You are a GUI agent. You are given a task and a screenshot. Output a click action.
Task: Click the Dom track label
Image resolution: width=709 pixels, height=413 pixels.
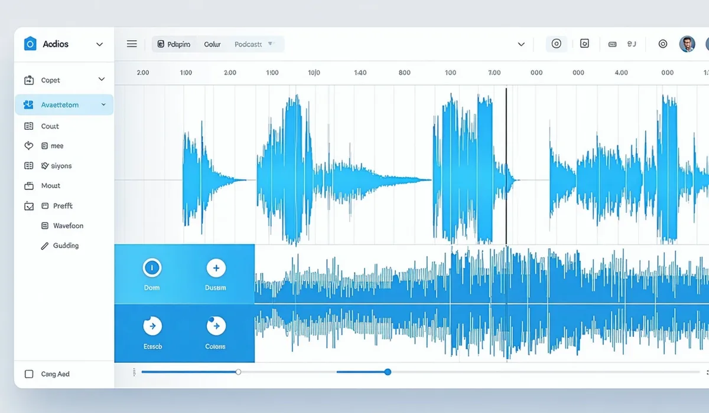[152, 288]
